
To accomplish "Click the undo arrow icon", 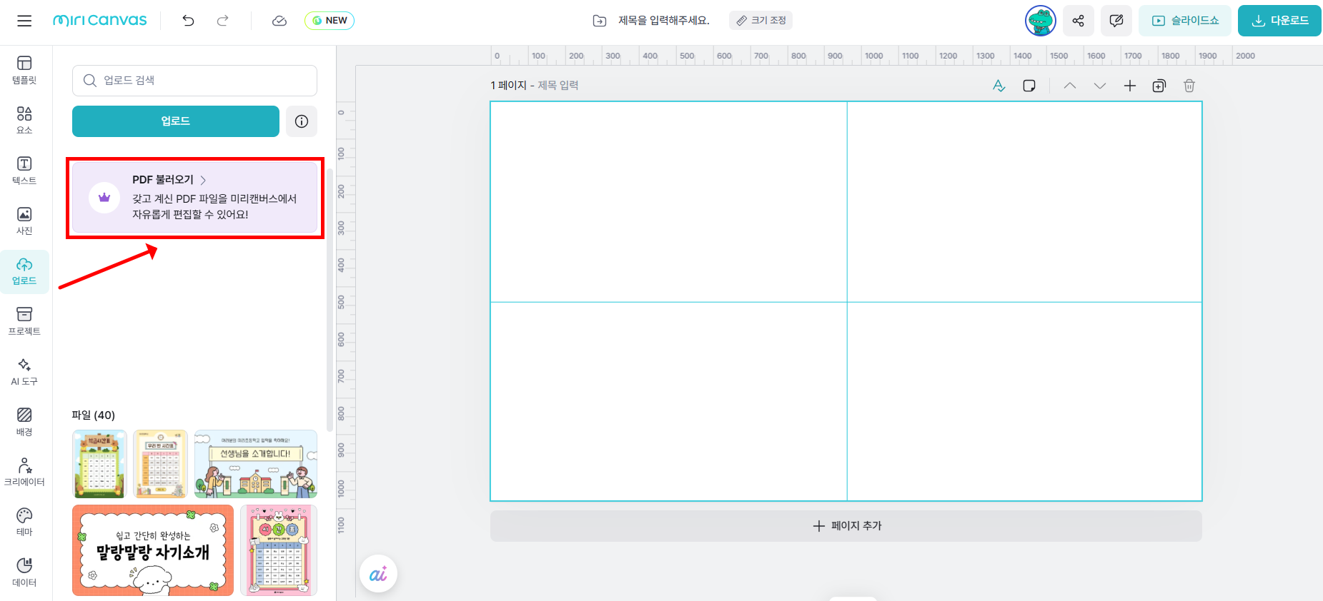I will [x=188, y=21].
